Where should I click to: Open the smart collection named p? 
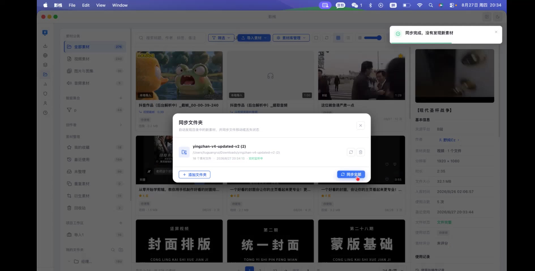click(x=95, y=110)
